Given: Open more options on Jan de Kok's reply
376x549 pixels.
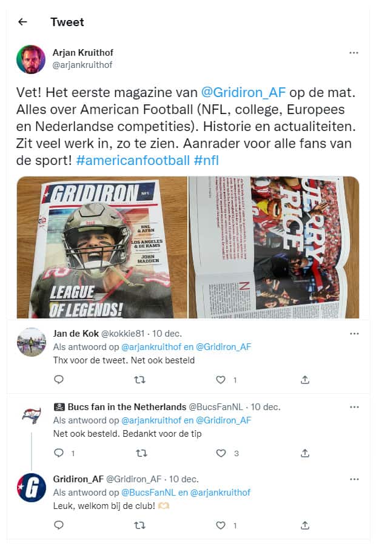Looking at the screenshot, I should 354,334.
